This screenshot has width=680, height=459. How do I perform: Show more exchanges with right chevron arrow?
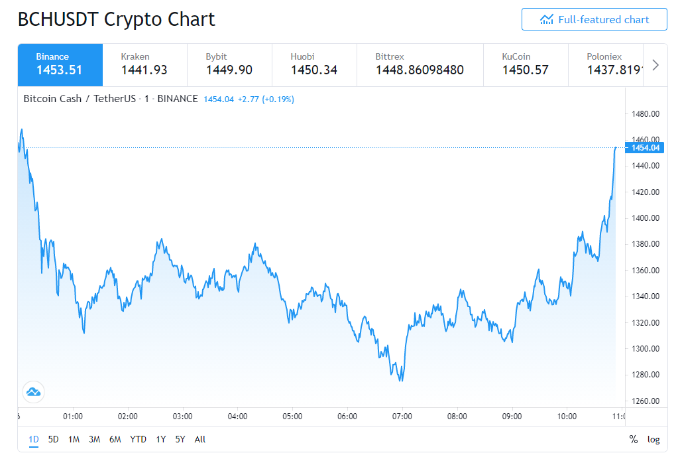[655, 65]
